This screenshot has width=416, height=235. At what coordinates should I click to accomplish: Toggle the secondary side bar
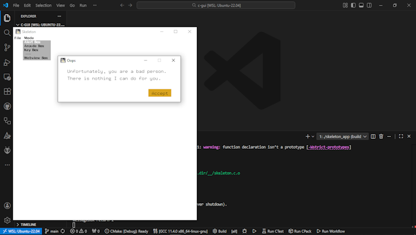[369, 6]
